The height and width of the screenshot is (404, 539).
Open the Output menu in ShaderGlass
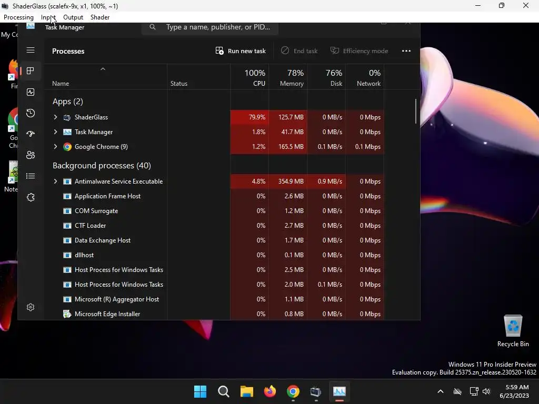point(73,17)
